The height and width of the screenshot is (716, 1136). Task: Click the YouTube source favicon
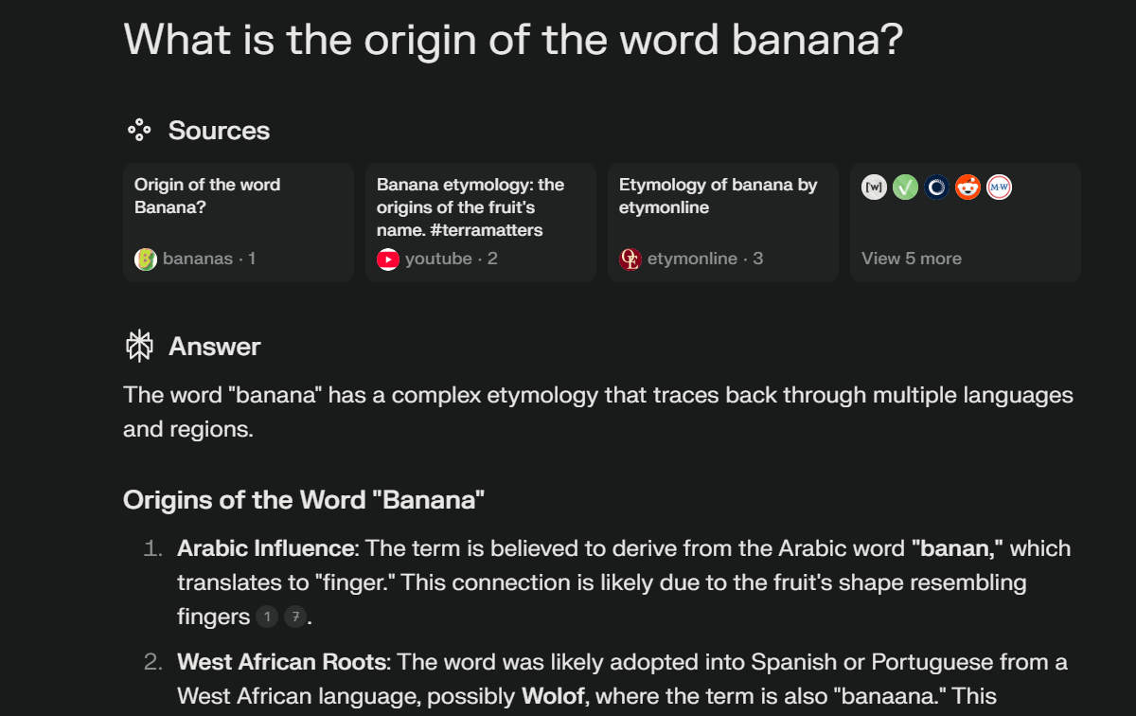pyautogui.click(x=388, y=259)
